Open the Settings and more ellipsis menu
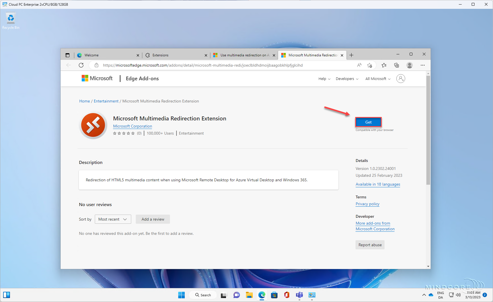 (x=423, y=65)
